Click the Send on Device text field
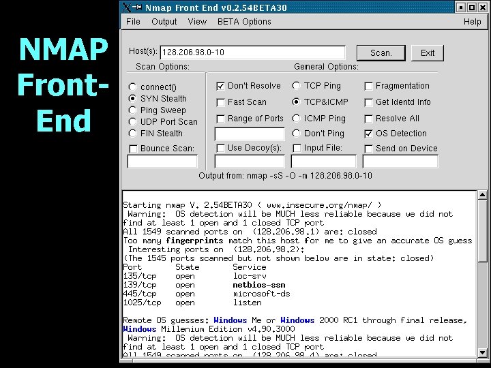This screenshot has width=491, height=368. tap(400, 161)
